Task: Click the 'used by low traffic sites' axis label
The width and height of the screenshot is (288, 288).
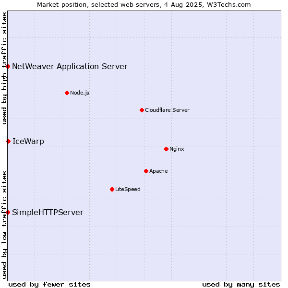Action: click(4, 226)
